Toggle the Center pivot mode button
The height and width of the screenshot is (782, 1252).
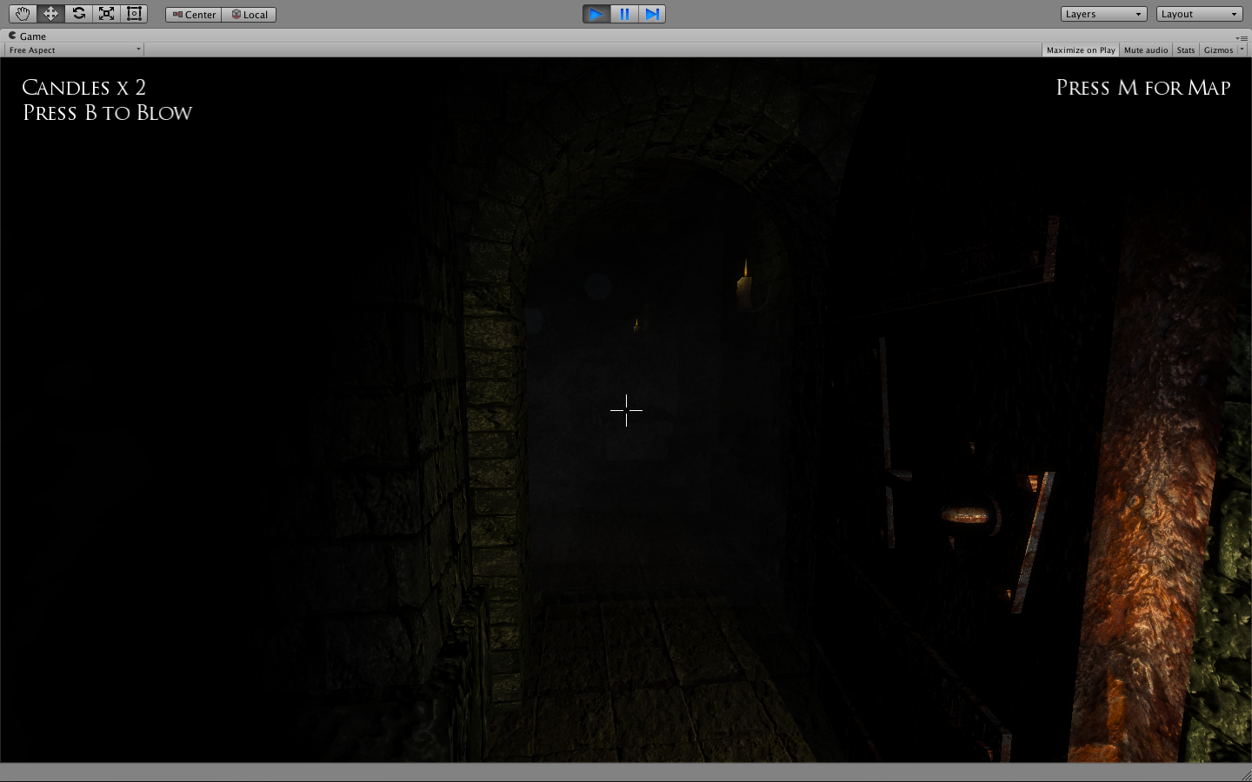(x=193, y=15)
